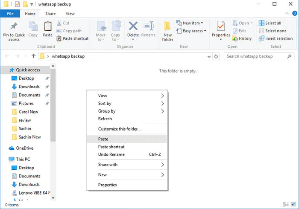Open Pictures in navigation pane

[x=26, y=103]
